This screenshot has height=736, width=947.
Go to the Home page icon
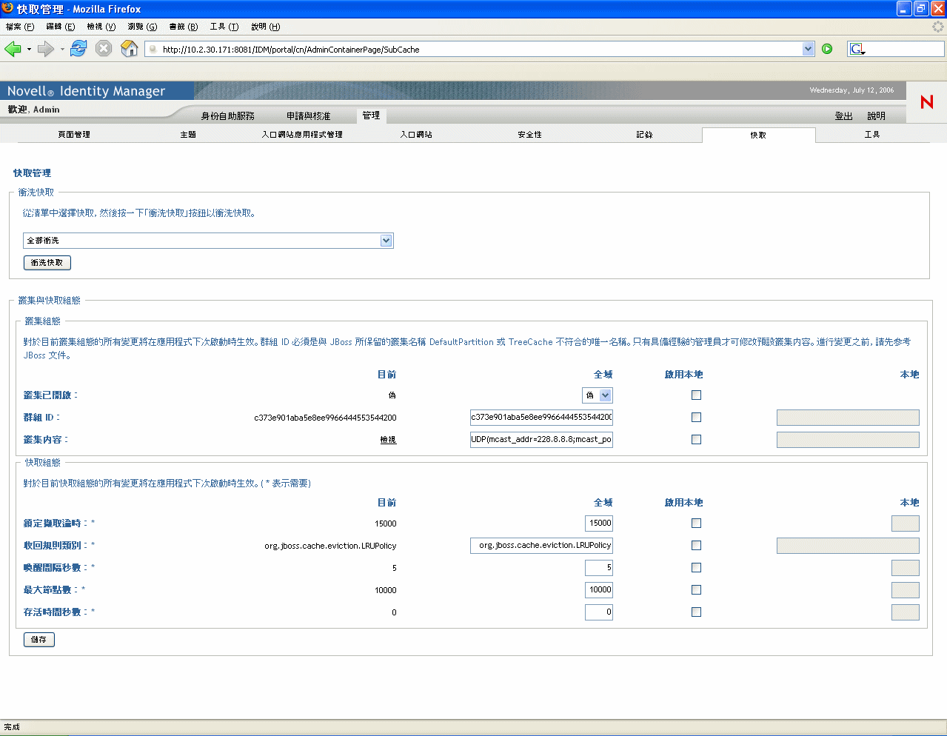(x=130, y=49)
